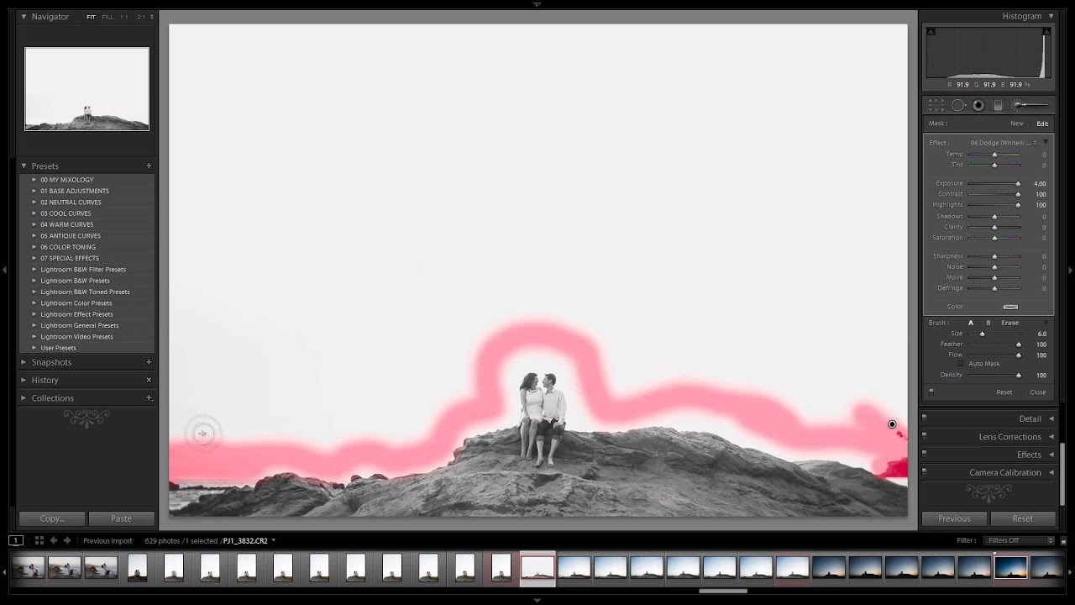This screenshot has width=1075, height=605.
Task: Add a new preset with plus icon
Action: (x=149, y=166)
